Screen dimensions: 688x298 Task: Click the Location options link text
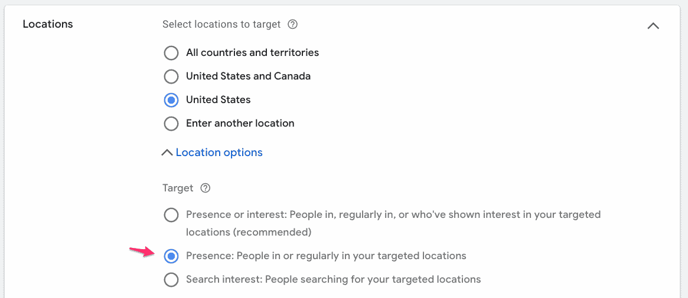click(x=219, y=153)
